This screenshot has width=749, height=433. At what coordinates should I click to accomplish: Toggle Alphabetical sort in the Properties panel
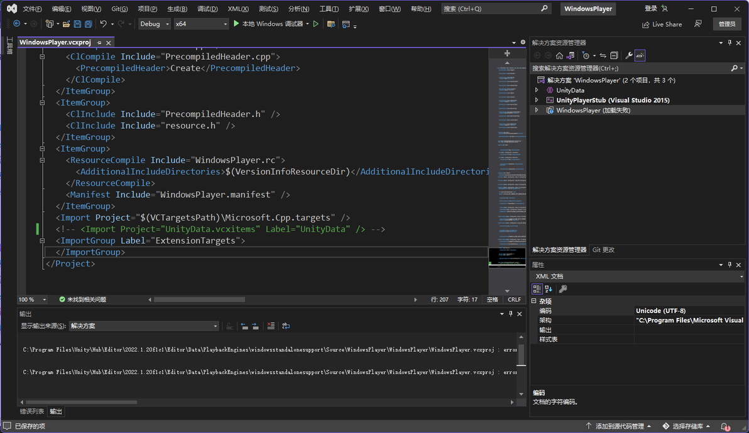[x=549, y=288]
